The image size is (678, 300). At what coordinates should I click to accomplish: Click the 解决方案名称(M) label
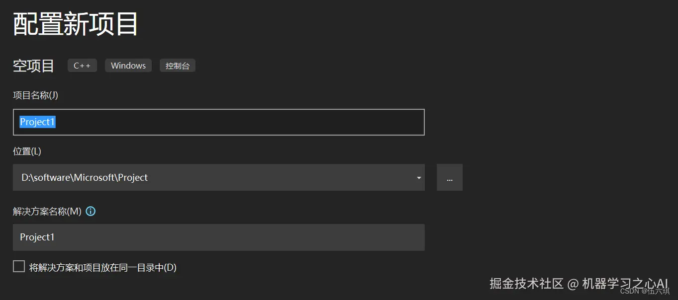coord(47,211)
